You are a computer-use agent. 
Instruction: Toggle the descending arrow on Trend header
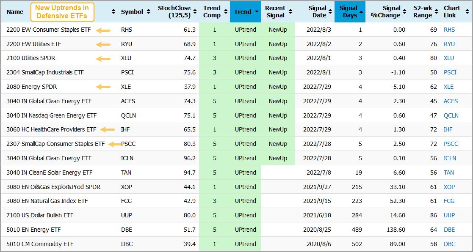[256, 12]
